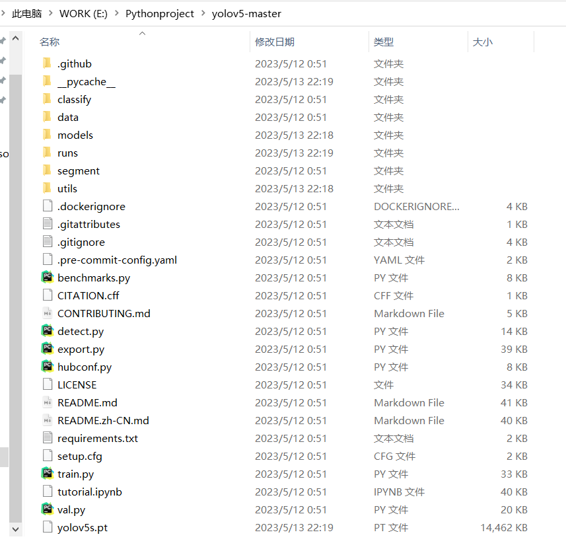The width and height of the screenshot is (566, 553).
Task: Navigate to WORK (E:) breadcrumb
Action: (x=83, y=14)
